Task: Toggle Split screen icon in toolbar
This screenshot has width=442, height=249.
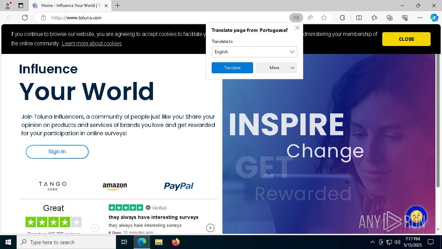Action: tap(359, 18)
